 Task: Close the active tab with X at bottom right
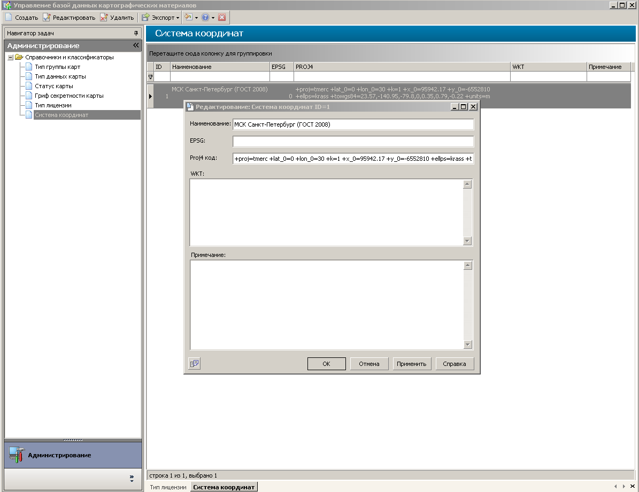click(633, 486)
